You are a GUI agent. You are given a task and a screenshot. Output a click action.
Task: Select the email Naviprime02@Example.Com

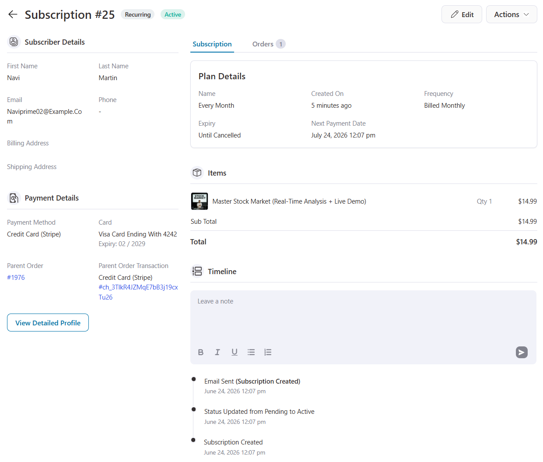tap(44, 116)
